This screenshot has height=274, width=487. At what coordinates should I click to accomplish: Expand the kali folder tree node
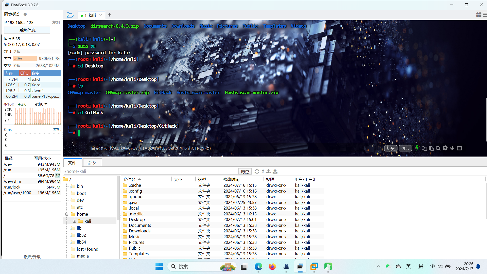pyautogui.click(x=74, y=221)
